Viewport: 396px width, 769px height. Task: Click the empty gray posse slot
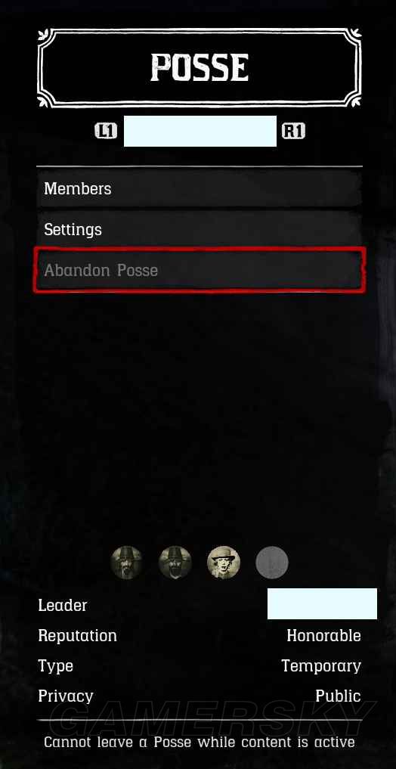pos(272,563)
